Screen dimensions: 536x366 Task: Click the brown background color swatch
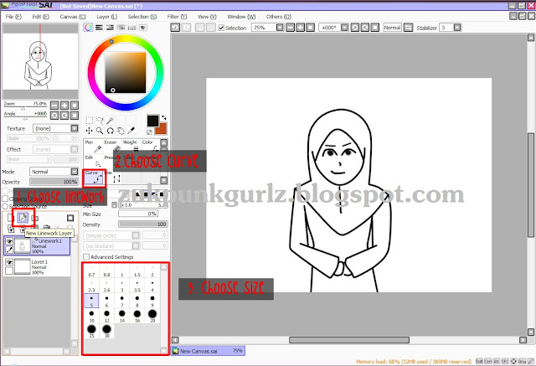click(162, 130)
